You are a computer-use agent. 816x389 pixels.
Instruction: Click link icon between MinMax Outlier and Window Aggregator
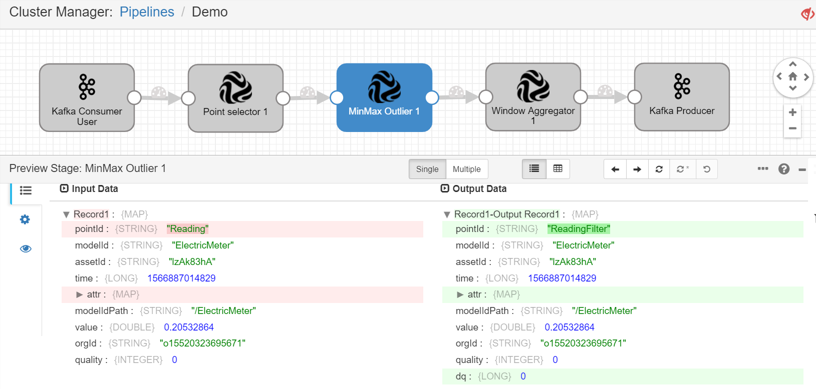(x=456, y=92)
